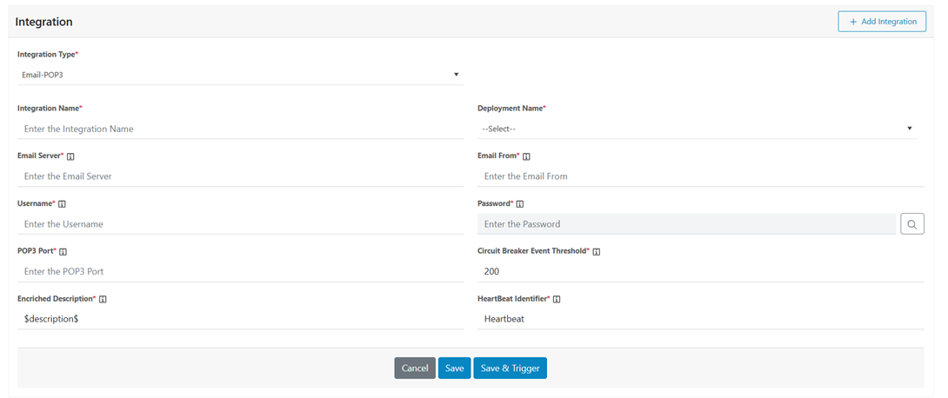Edit the Circuit Breaker Event Threshold value
Image resolution: width=948 pixels, height=398 pixels.
point(700,271)
